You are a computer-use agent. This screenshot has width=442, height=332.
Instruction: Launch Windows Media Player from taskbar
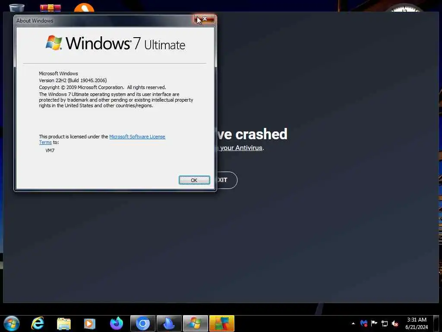click(x=90, y=323)
